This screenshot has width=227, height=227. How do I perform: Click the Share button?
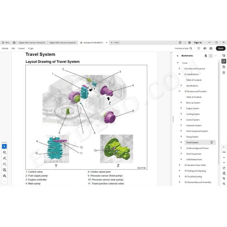pos(221,49)
